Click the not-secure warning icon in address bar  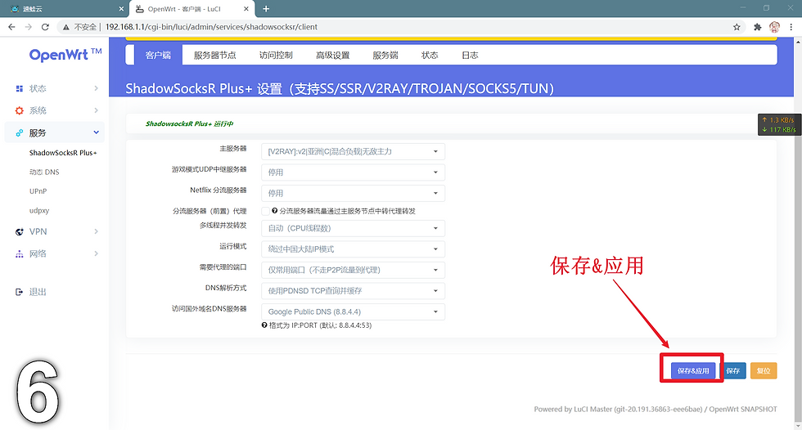(x=66, y=27)
